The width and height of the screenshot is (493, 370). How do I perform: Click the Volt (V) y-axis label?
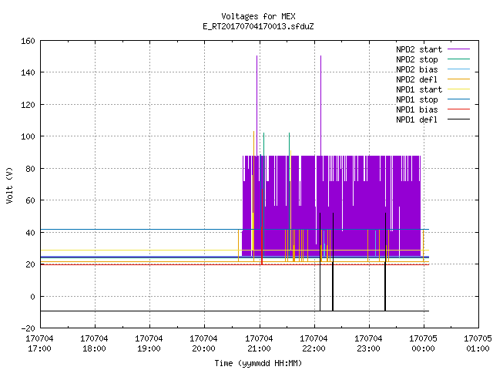click(9, 185)
